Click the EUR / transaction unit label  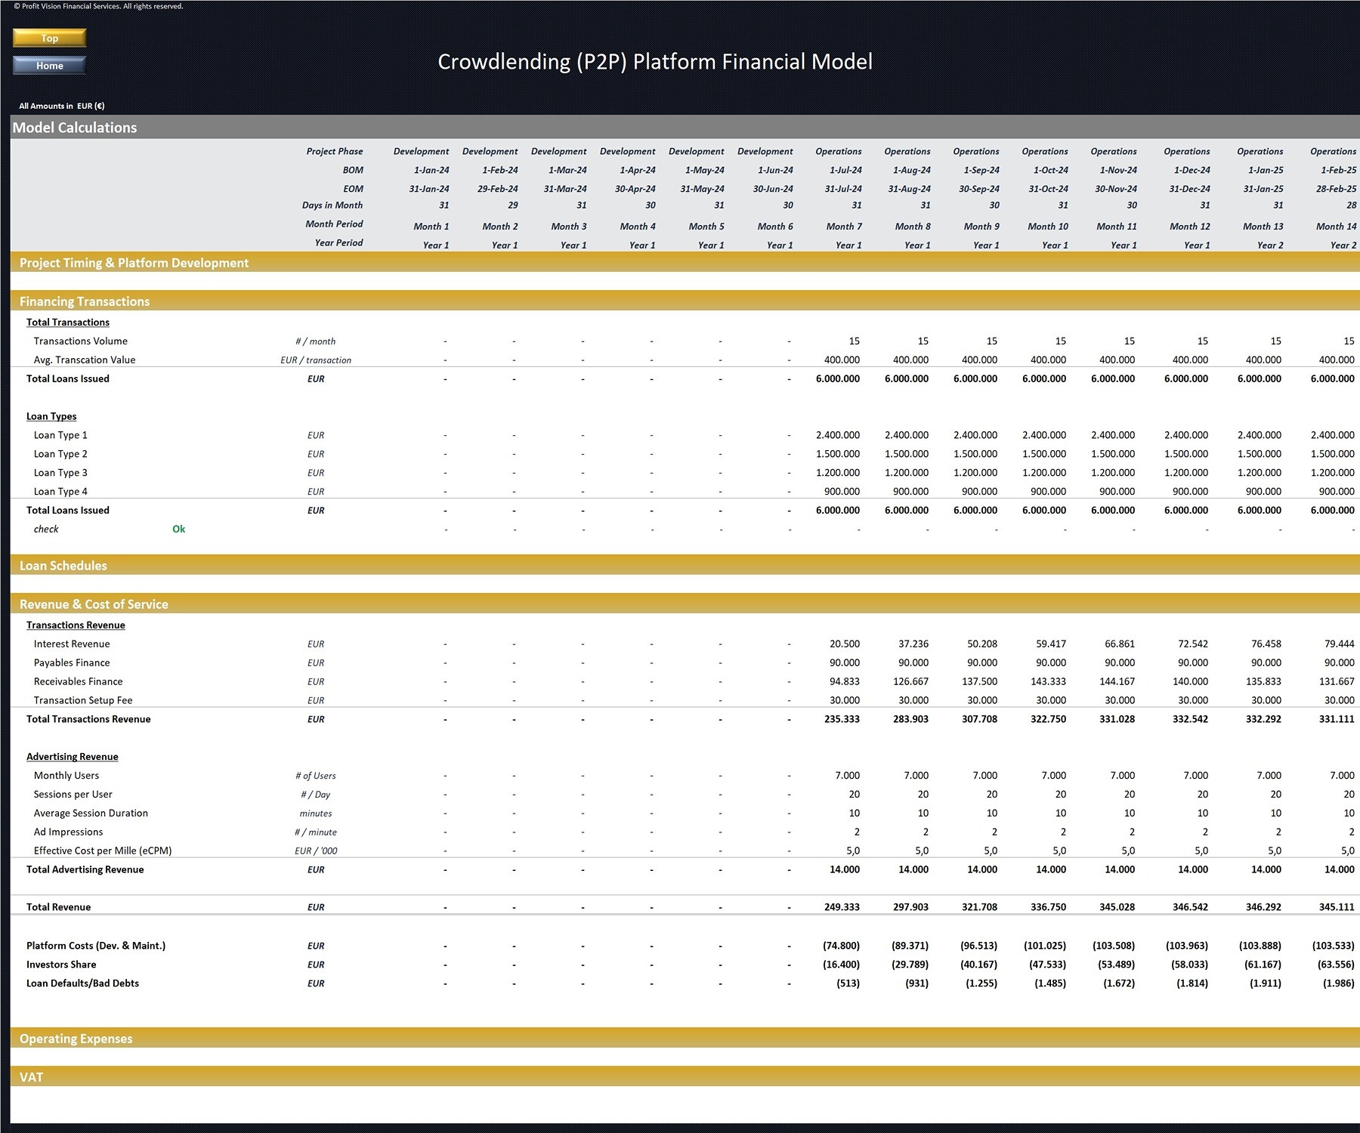point(316,360)
